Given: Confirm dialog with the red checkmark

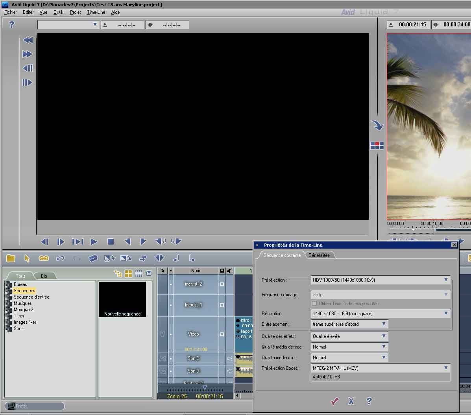Looking at the screenshot, I should point(334,401).
